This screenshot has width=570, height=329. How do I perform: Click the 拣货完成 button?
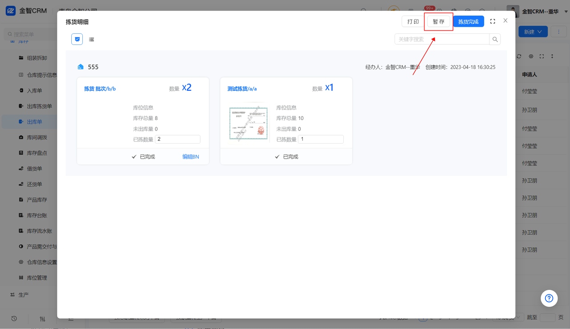click(x=468, y=21)
